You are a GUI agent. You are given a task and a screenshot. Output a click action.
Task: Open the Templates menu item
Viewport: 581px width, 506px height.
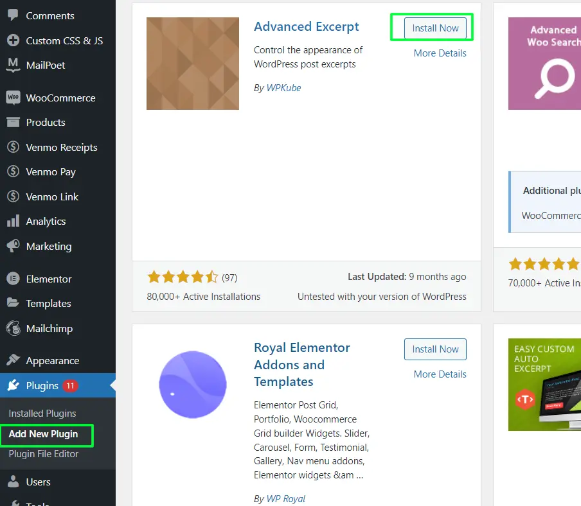point(48,303)
